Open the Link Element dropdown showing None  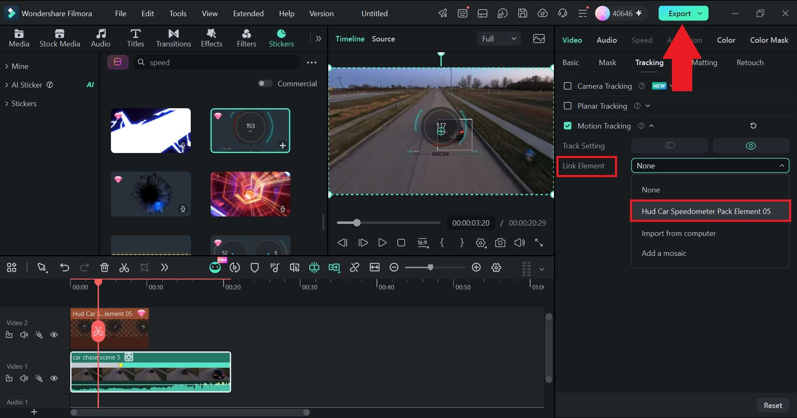click(710, 166)
